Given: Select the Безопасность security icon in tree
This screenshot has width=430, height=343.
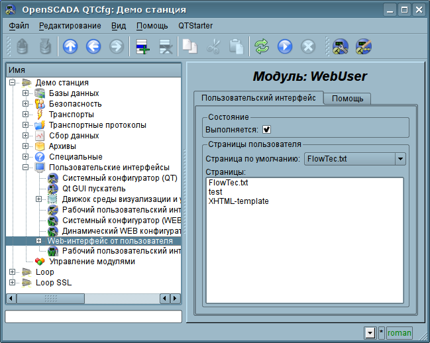Looking at the screenshot, I should (40, 104).
